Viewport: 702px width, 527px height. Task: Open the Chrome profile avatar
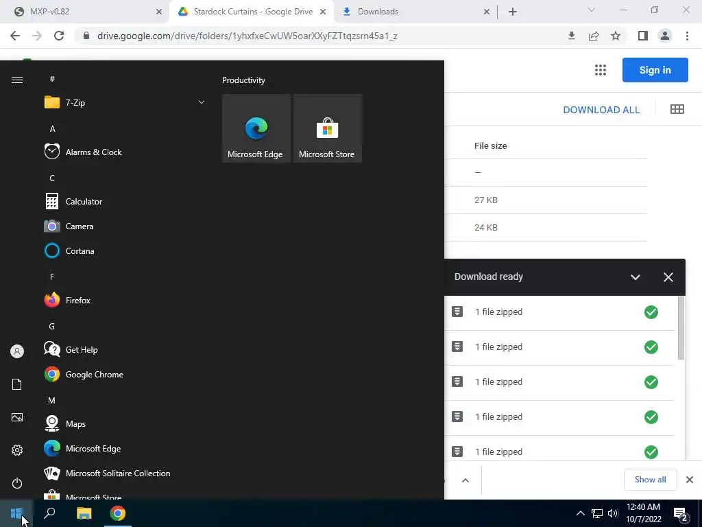pos(665,36)
